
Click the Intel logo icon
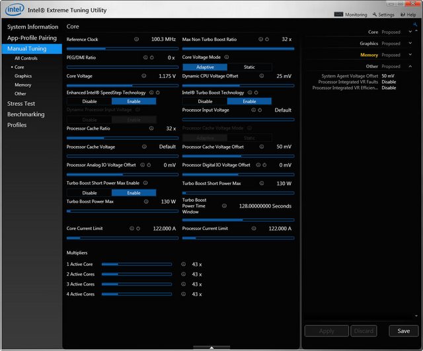tap(15, 10)
